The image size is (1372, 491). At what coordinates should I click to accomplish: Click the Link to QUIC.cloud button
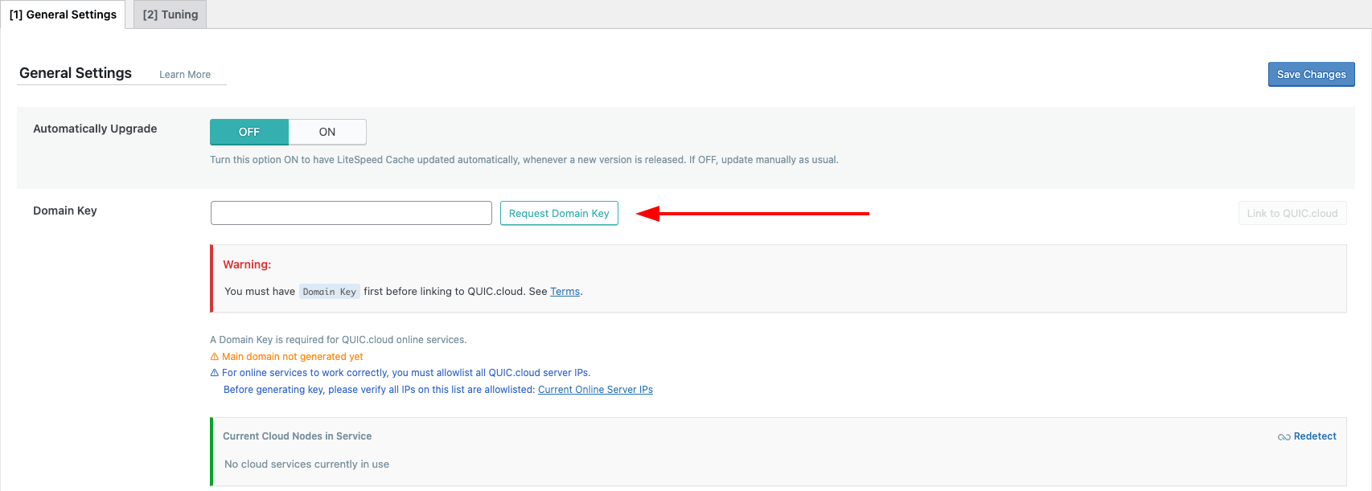click(1292, 213)
